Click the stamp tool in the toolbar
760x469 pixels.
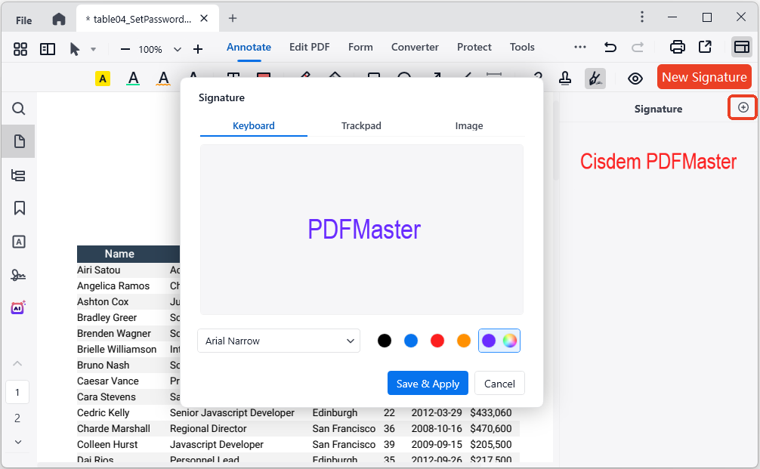coord(565,77)
